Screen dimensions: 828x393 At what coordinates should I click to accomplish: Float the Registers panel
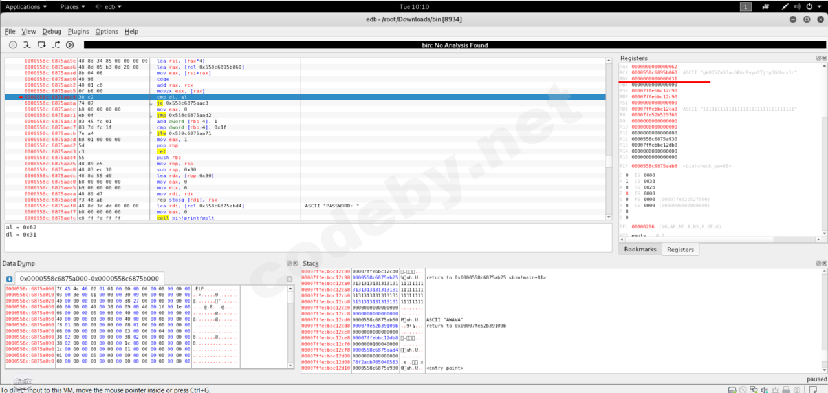817,58
